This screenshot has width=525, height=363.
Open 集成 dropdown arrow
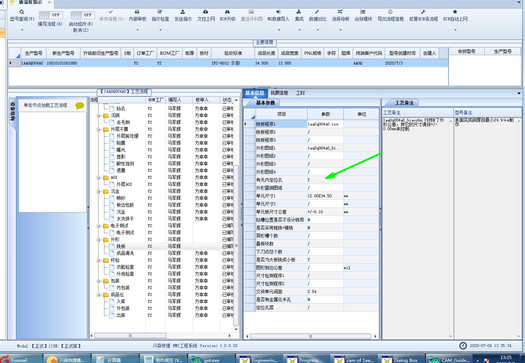pos(299,30)
